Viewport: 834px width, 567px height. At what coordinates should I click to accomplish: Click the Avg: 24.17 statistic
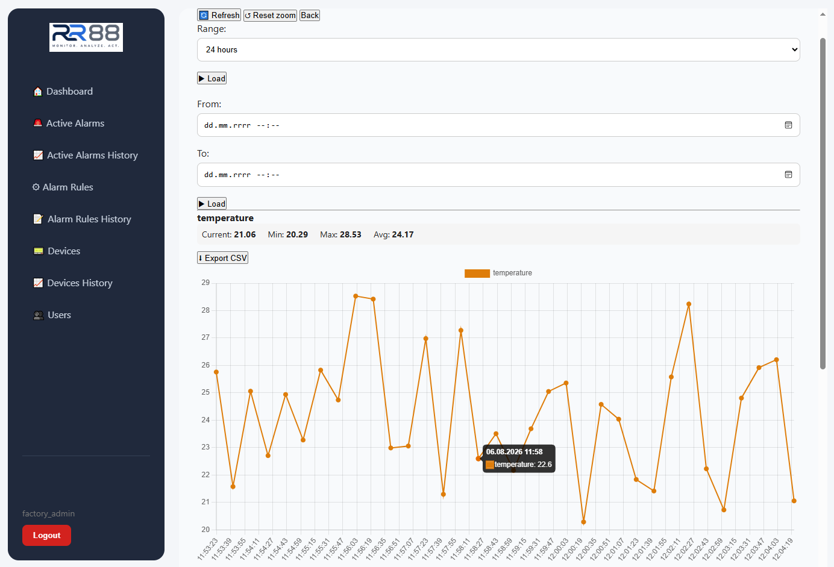coord(393,234)
